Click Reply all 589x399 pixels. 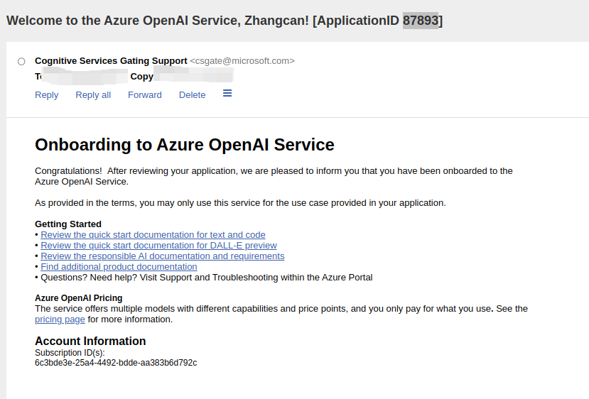pos(93,95)
